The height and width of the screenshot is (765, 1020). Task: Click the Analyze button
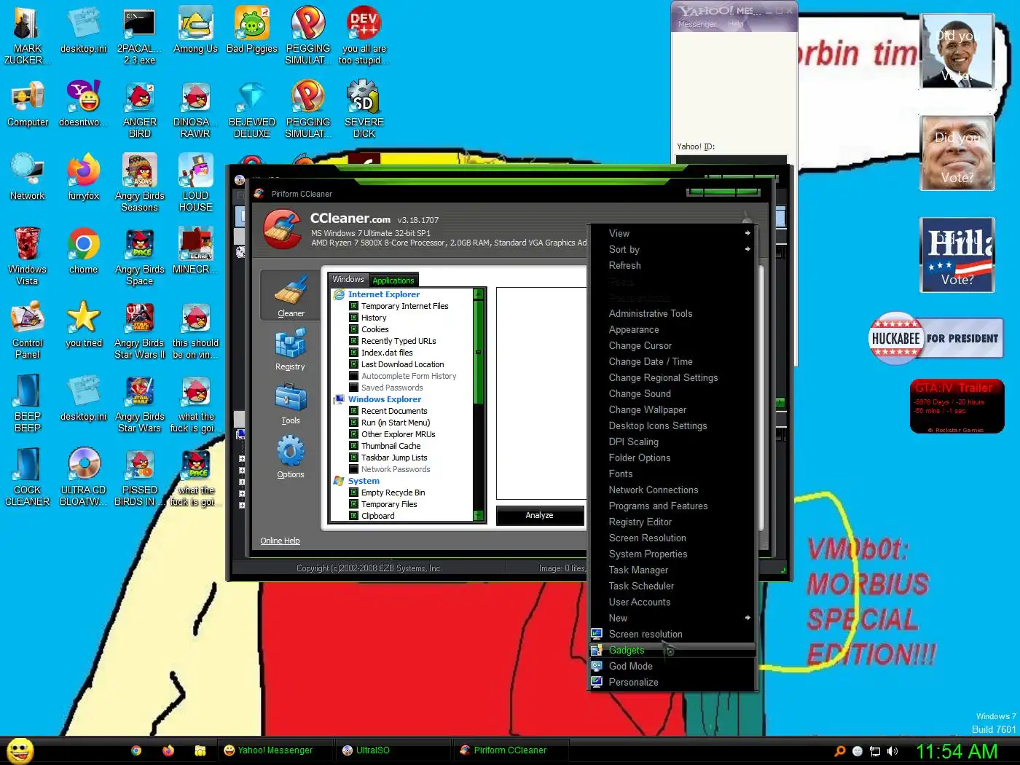point(540,515)
